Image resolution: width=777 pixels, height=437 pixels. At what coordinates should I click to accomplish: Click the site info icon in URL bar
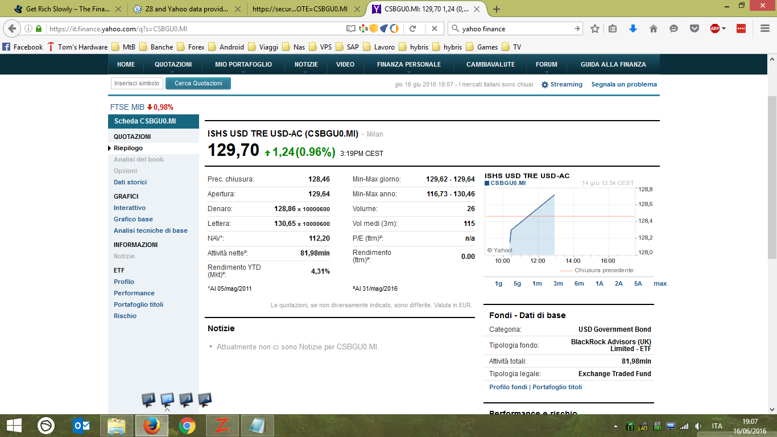tap(28, 28)
